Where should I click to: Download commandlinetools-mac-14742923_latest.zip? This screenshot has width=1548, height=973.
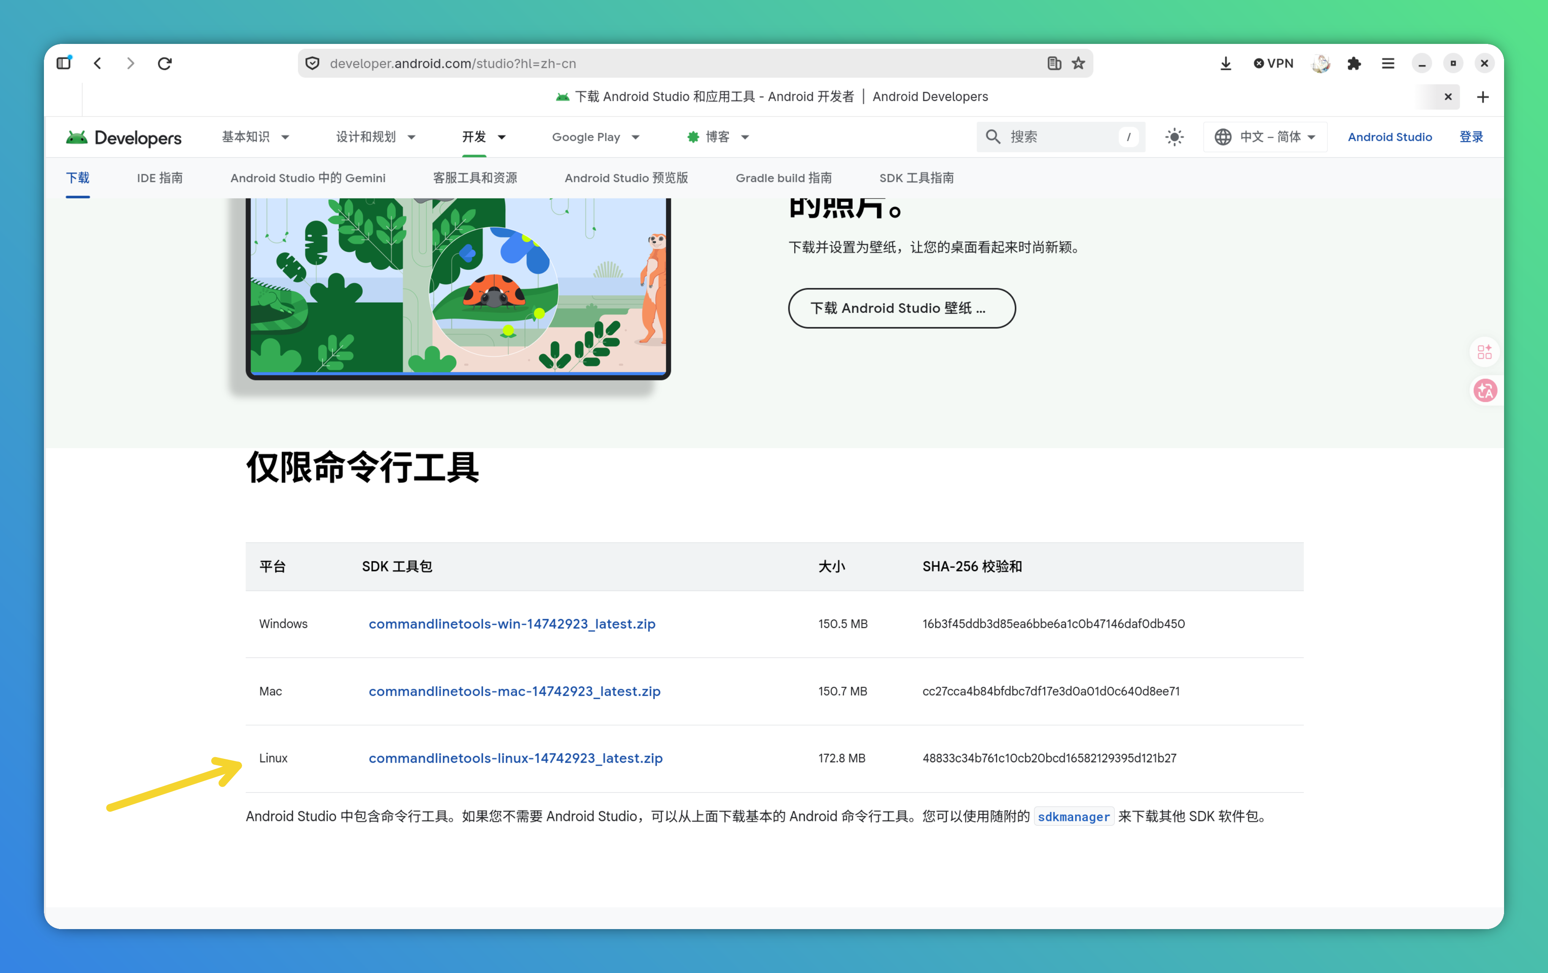[514, 691]
